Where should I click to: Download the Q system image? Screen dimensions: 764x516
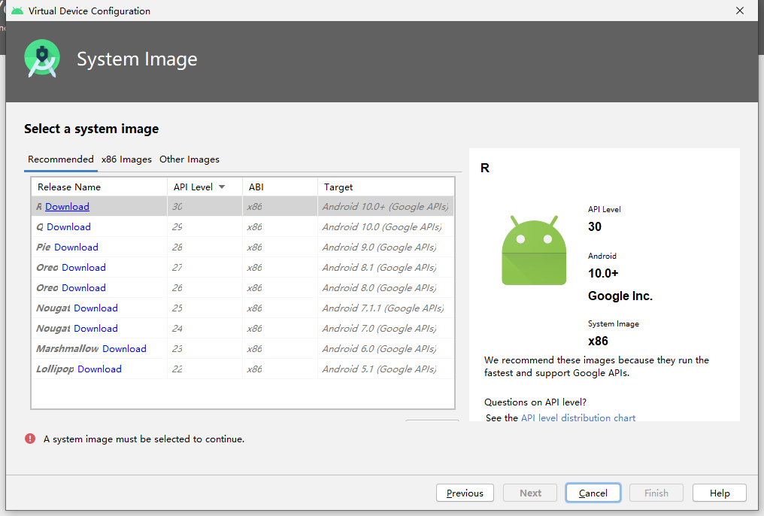pos(68,227)
